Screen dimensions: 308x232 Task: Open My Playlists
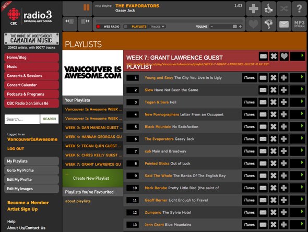point(32,161)
